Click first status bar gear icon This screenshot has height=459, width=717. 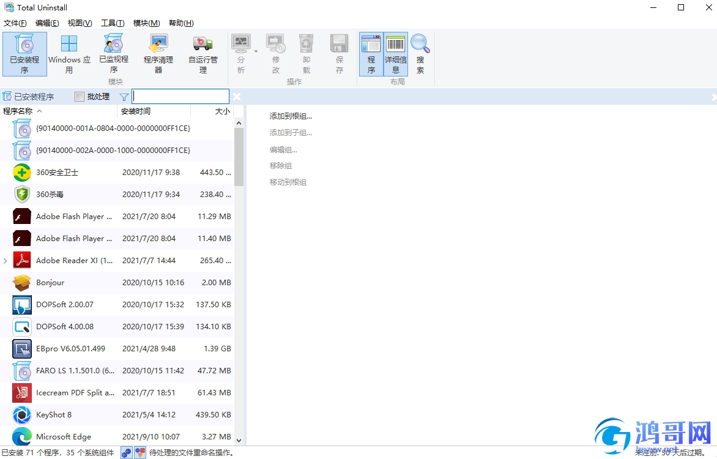(127, 453)
